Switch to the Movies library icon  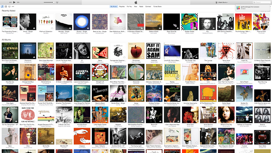(x=6, y=6)
